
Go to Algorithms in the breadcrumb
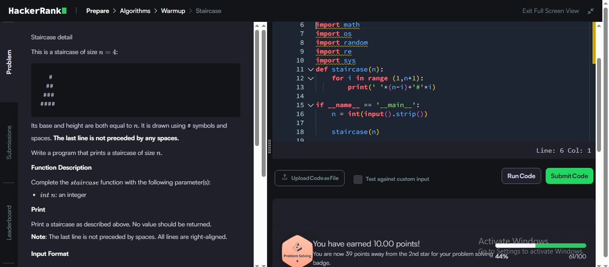[135, 11]
